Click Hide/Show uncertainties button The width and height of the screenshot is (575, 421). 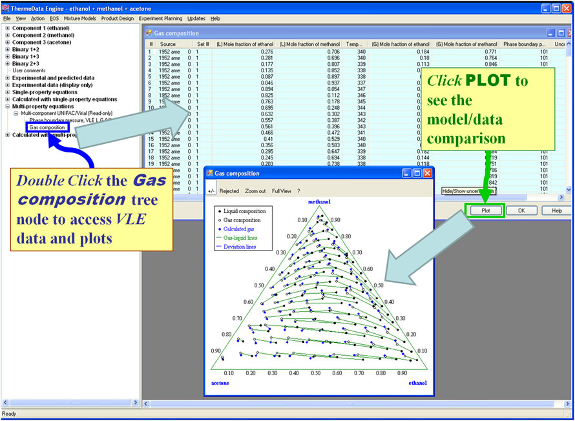click(x=468, y=191)
